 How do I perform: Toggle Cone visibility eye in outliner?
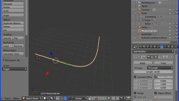pyautogui.click(x=170, y=13)
